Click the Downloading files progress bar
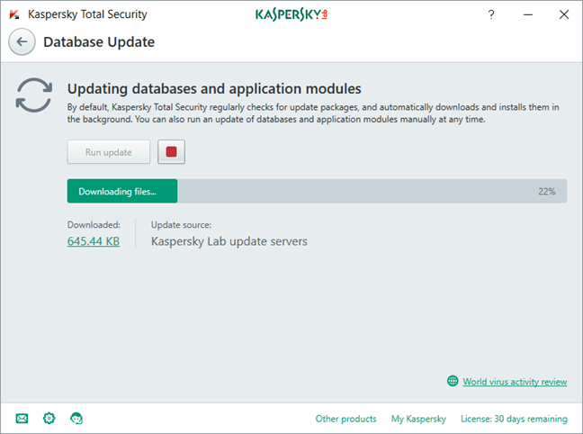Screen dimensions: 583x434 pyautogui.click(x=317, y=191)
